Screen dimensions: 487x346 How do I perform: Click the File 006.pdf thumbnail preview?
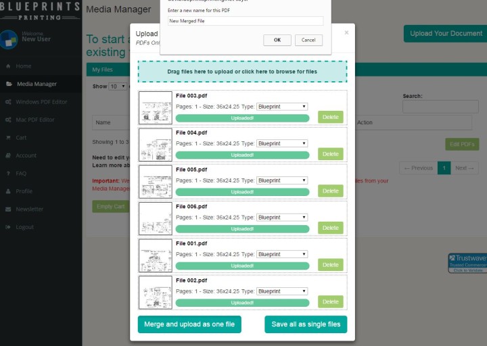156,218
